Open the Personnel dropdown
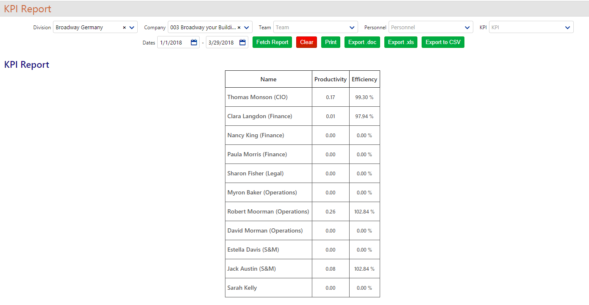Screen dimensions: 589x305 [x=431, y=27]
